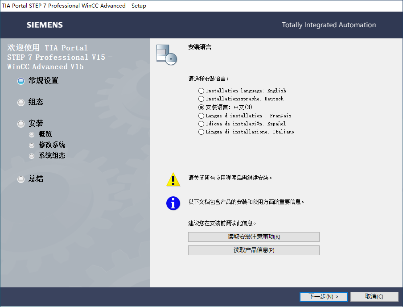Click the 常规设置 step indicator
403x307 pixels.
click(x=38, y=81)
